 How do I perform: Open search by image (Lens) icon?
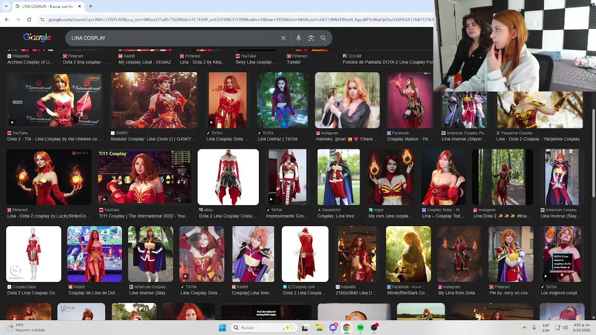311,38
